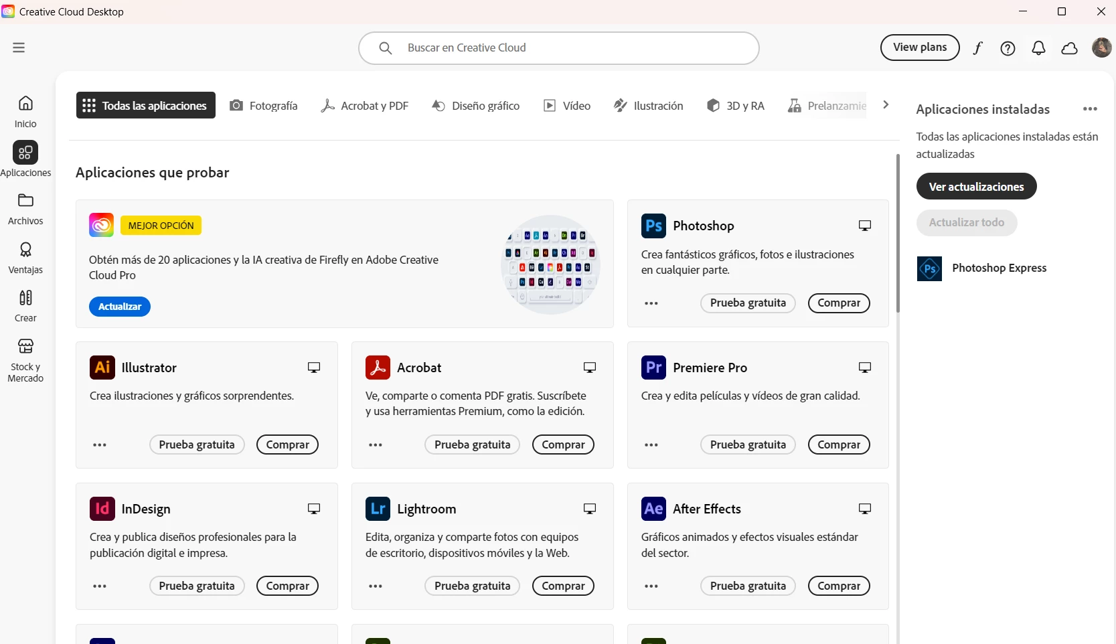This screenshot has height=644, width=1116.
Task: Click desktop icon on Photoshop card
Action: [865, 226]
